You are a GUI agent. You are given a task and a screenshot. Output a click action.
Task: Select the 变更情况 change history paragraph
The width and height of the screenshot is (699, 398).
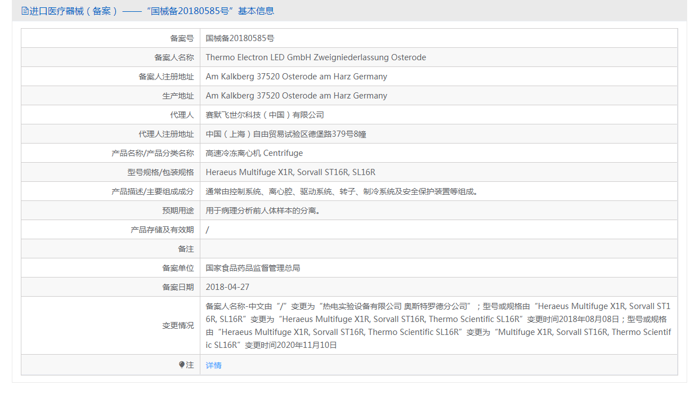(438, 325)
